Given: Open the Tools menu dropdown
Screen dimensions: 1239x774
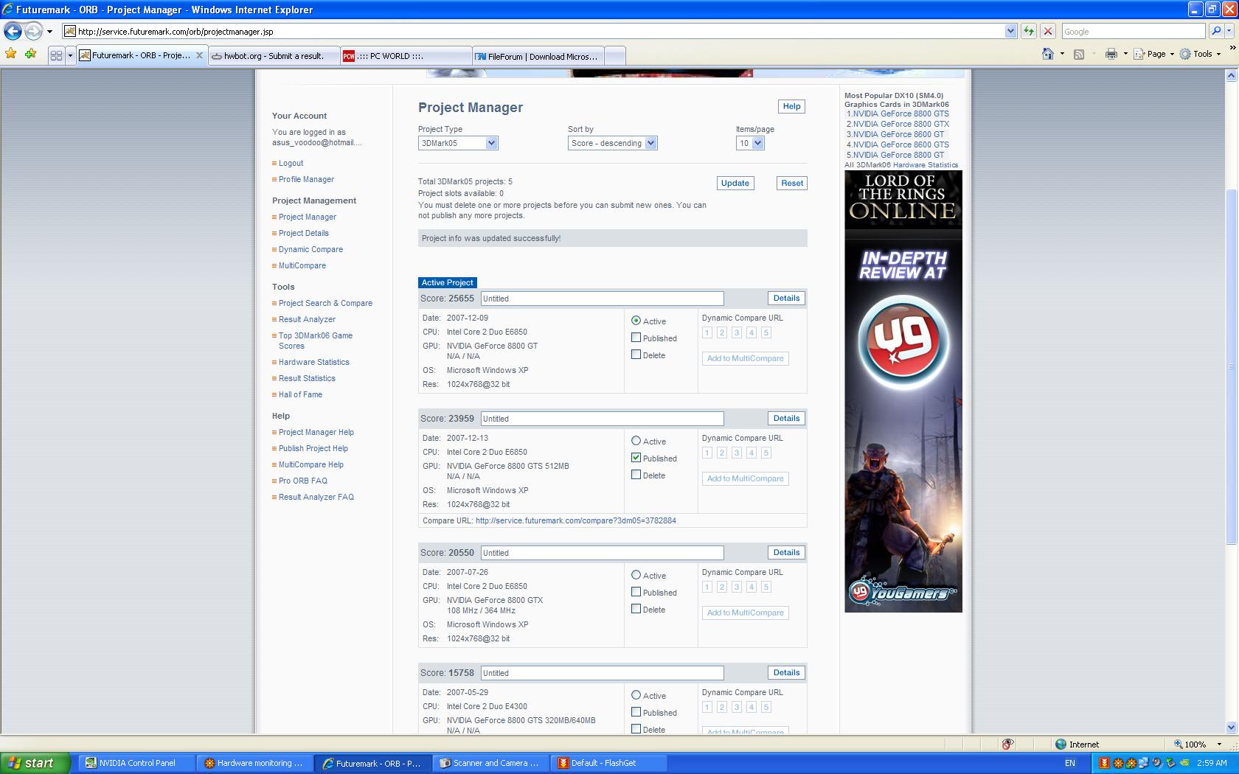Looking at the screenshot, I should click(1201, 54).
